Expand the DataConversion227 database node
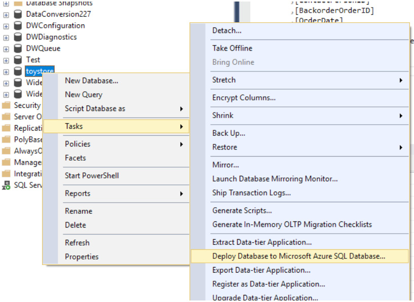The height and width of the screenshot is (302, 414). click(x=6, y=15)
